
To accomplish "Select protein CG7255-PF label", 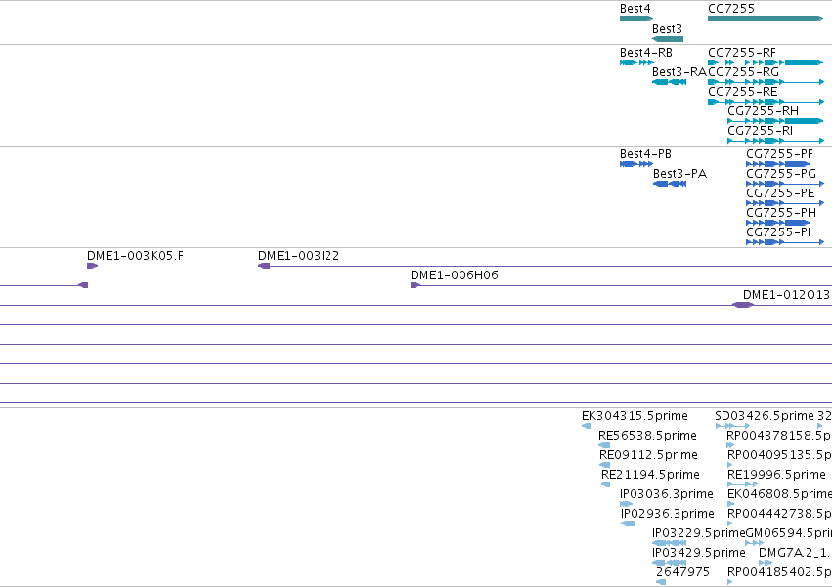I will click(779, 154).
